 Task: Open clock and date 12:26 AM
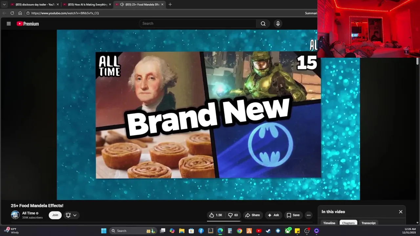(409, 231)
